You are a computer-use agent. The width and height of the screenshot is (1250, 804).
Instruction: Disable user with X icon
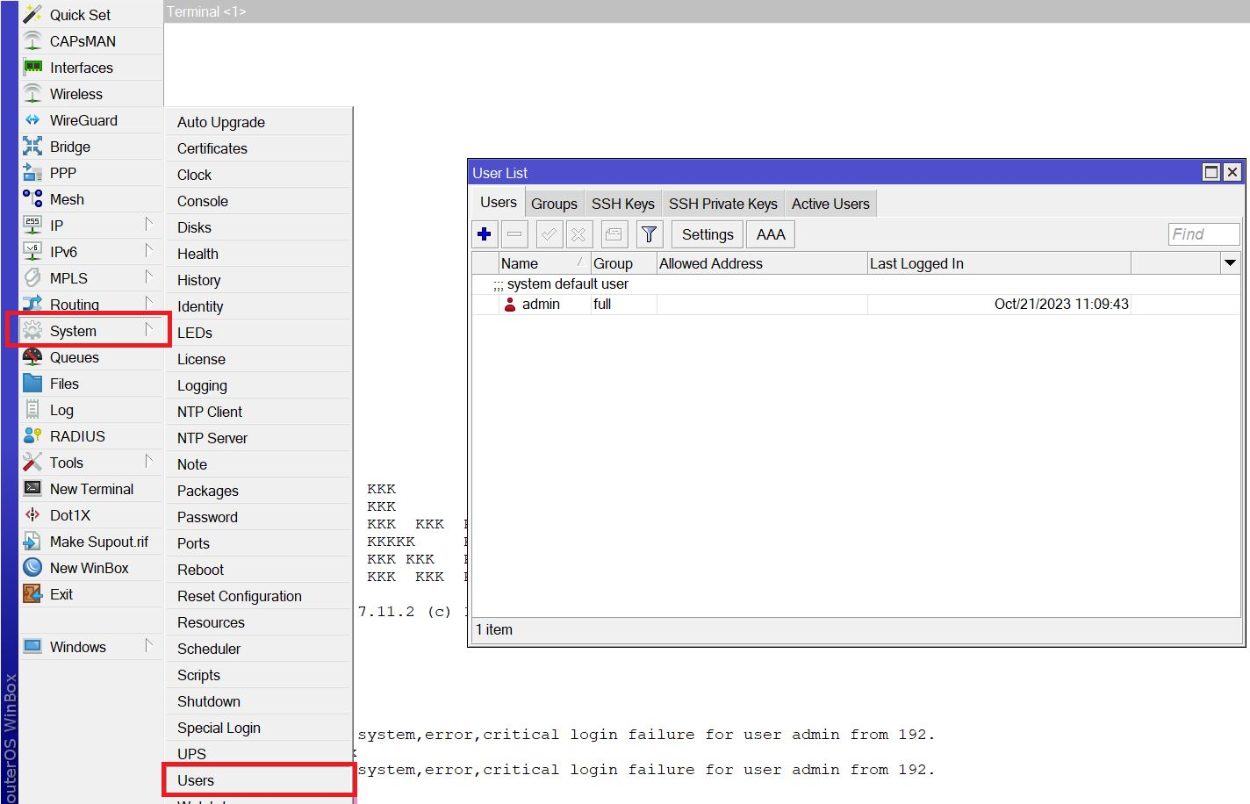point(578,234)
